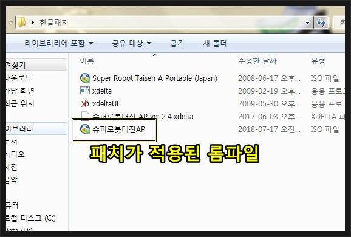The image size is (351, 237).
Task: Click the 2008-06-17 modified date cell
Action: pyautogui.click(x=269, y=78)
